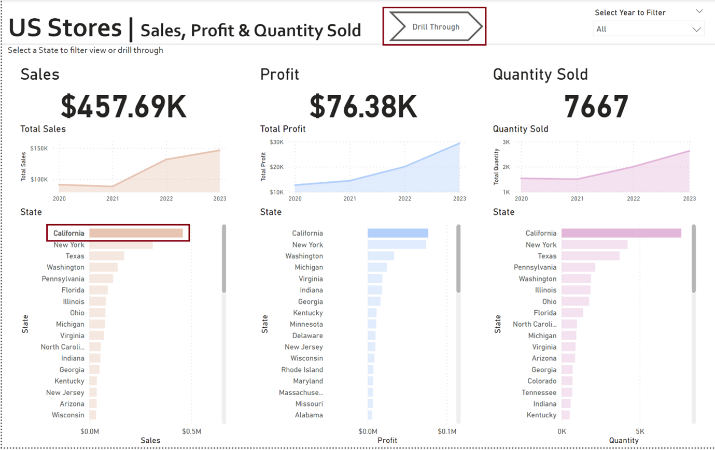The image size is (715, 450).
Task: Select California bar in Sales chart
Action: pyautogui.click(x=136, y=234)
